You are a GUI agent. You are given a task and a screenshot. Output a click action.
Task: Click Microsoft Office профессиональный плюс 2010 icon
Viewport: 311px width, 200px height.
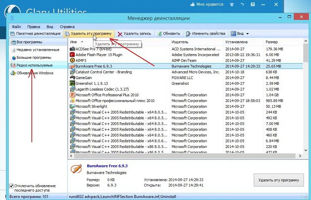(x=72, y=101)
